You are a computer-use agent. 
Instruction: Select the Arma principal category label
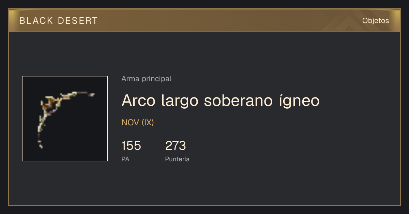[x=146, y=79]
